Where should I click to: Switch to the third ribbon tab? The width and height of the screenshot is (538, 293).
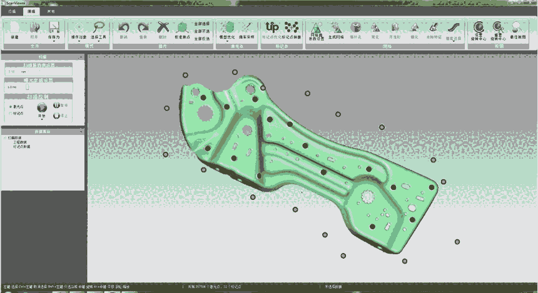tap(51, 11)
